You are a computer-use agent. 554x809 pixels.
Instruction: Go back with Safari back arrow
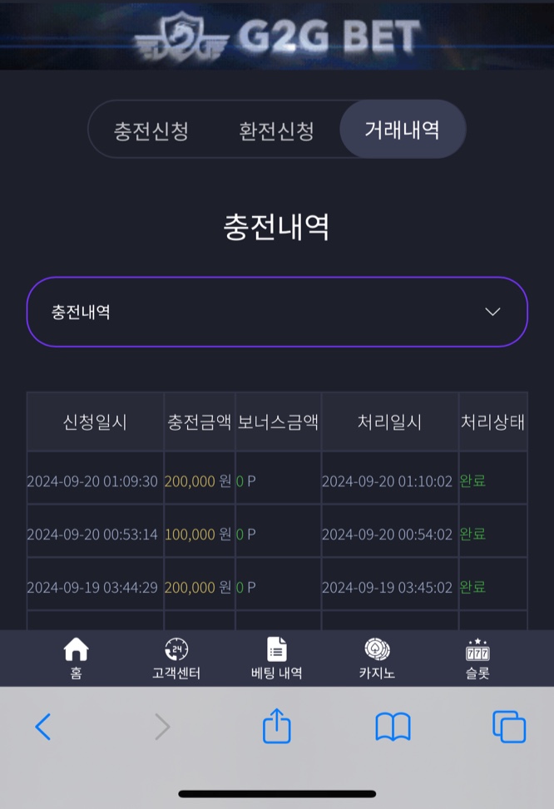coord(43,727)
